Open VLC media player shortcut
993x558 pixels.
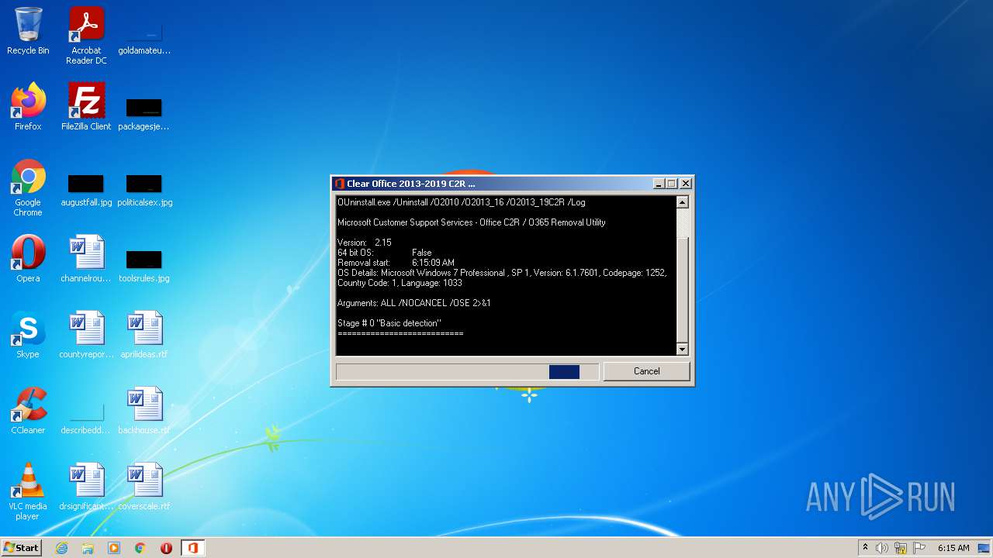pyautogui.click(x=28, y=491)
